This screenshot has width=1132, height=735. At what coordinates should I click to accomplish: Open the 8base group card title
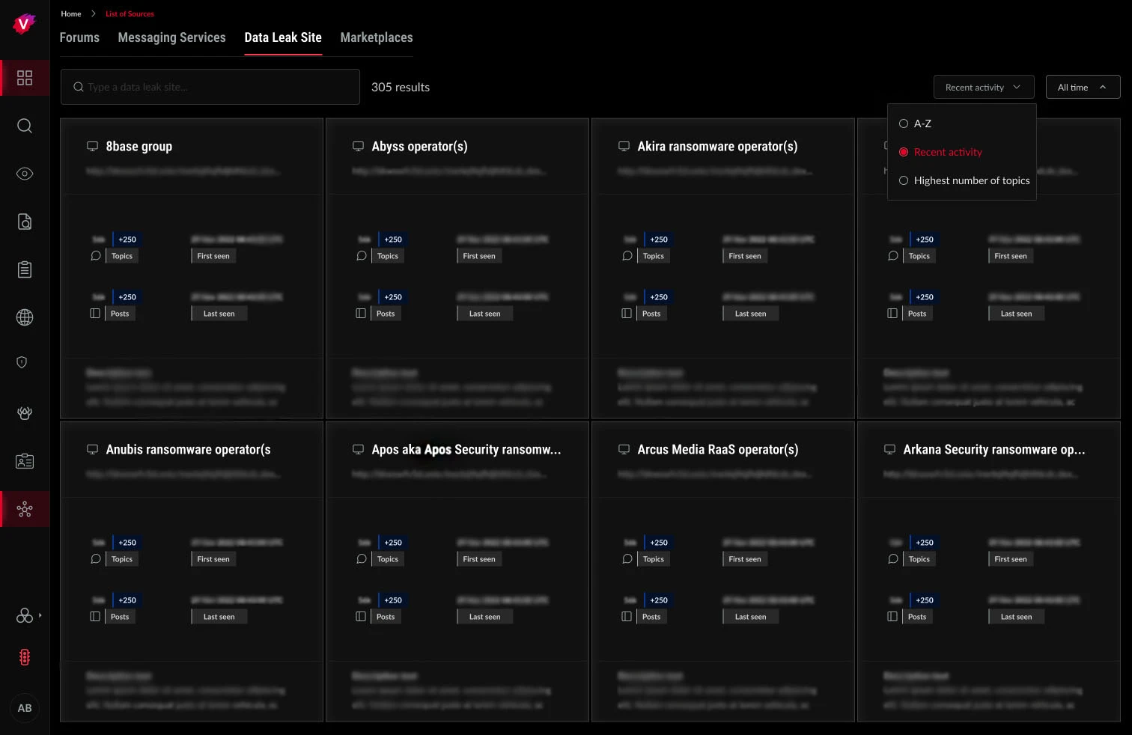[x=139, y=147]
